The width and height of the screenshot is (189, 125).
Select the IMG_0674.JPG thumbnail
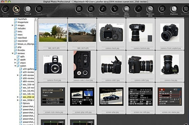(82, 33)
